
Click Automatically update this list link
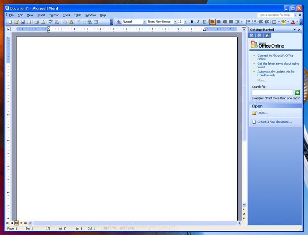[x=276, y=73]
